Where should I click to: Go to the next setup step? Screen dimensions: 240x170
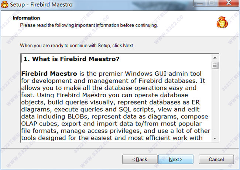tap(175, 159)
